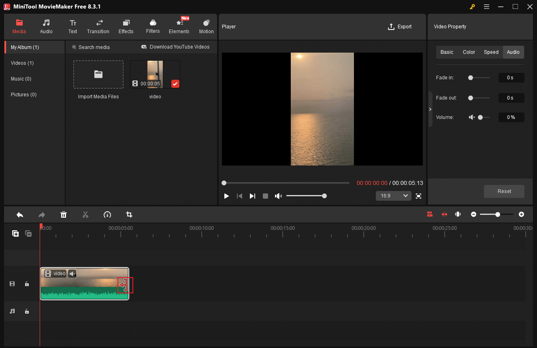The width and height of the screenshot is (537, 348).
Task: Click the Redo icon
Action: pos(41,214)
